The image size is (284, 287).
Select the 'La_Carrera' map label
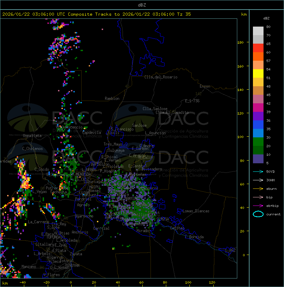click(x=38, y=222)
